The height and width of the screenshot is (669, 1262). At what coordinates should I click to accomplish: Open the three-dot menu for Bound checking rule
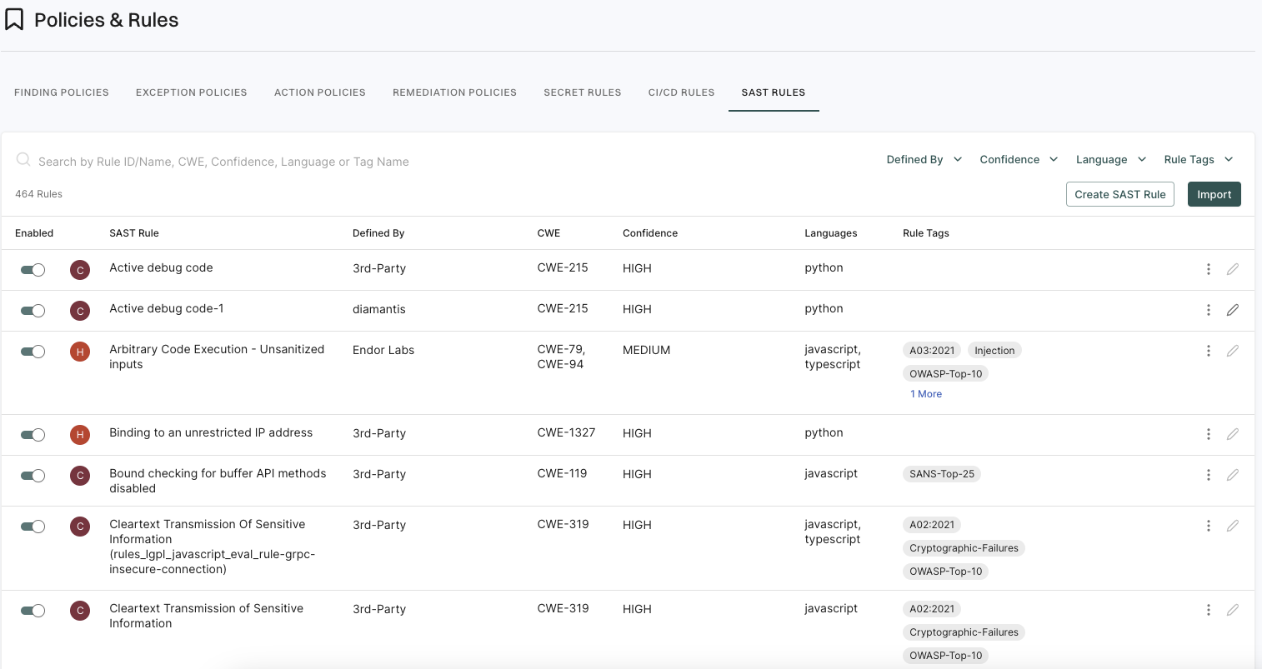1208,475
